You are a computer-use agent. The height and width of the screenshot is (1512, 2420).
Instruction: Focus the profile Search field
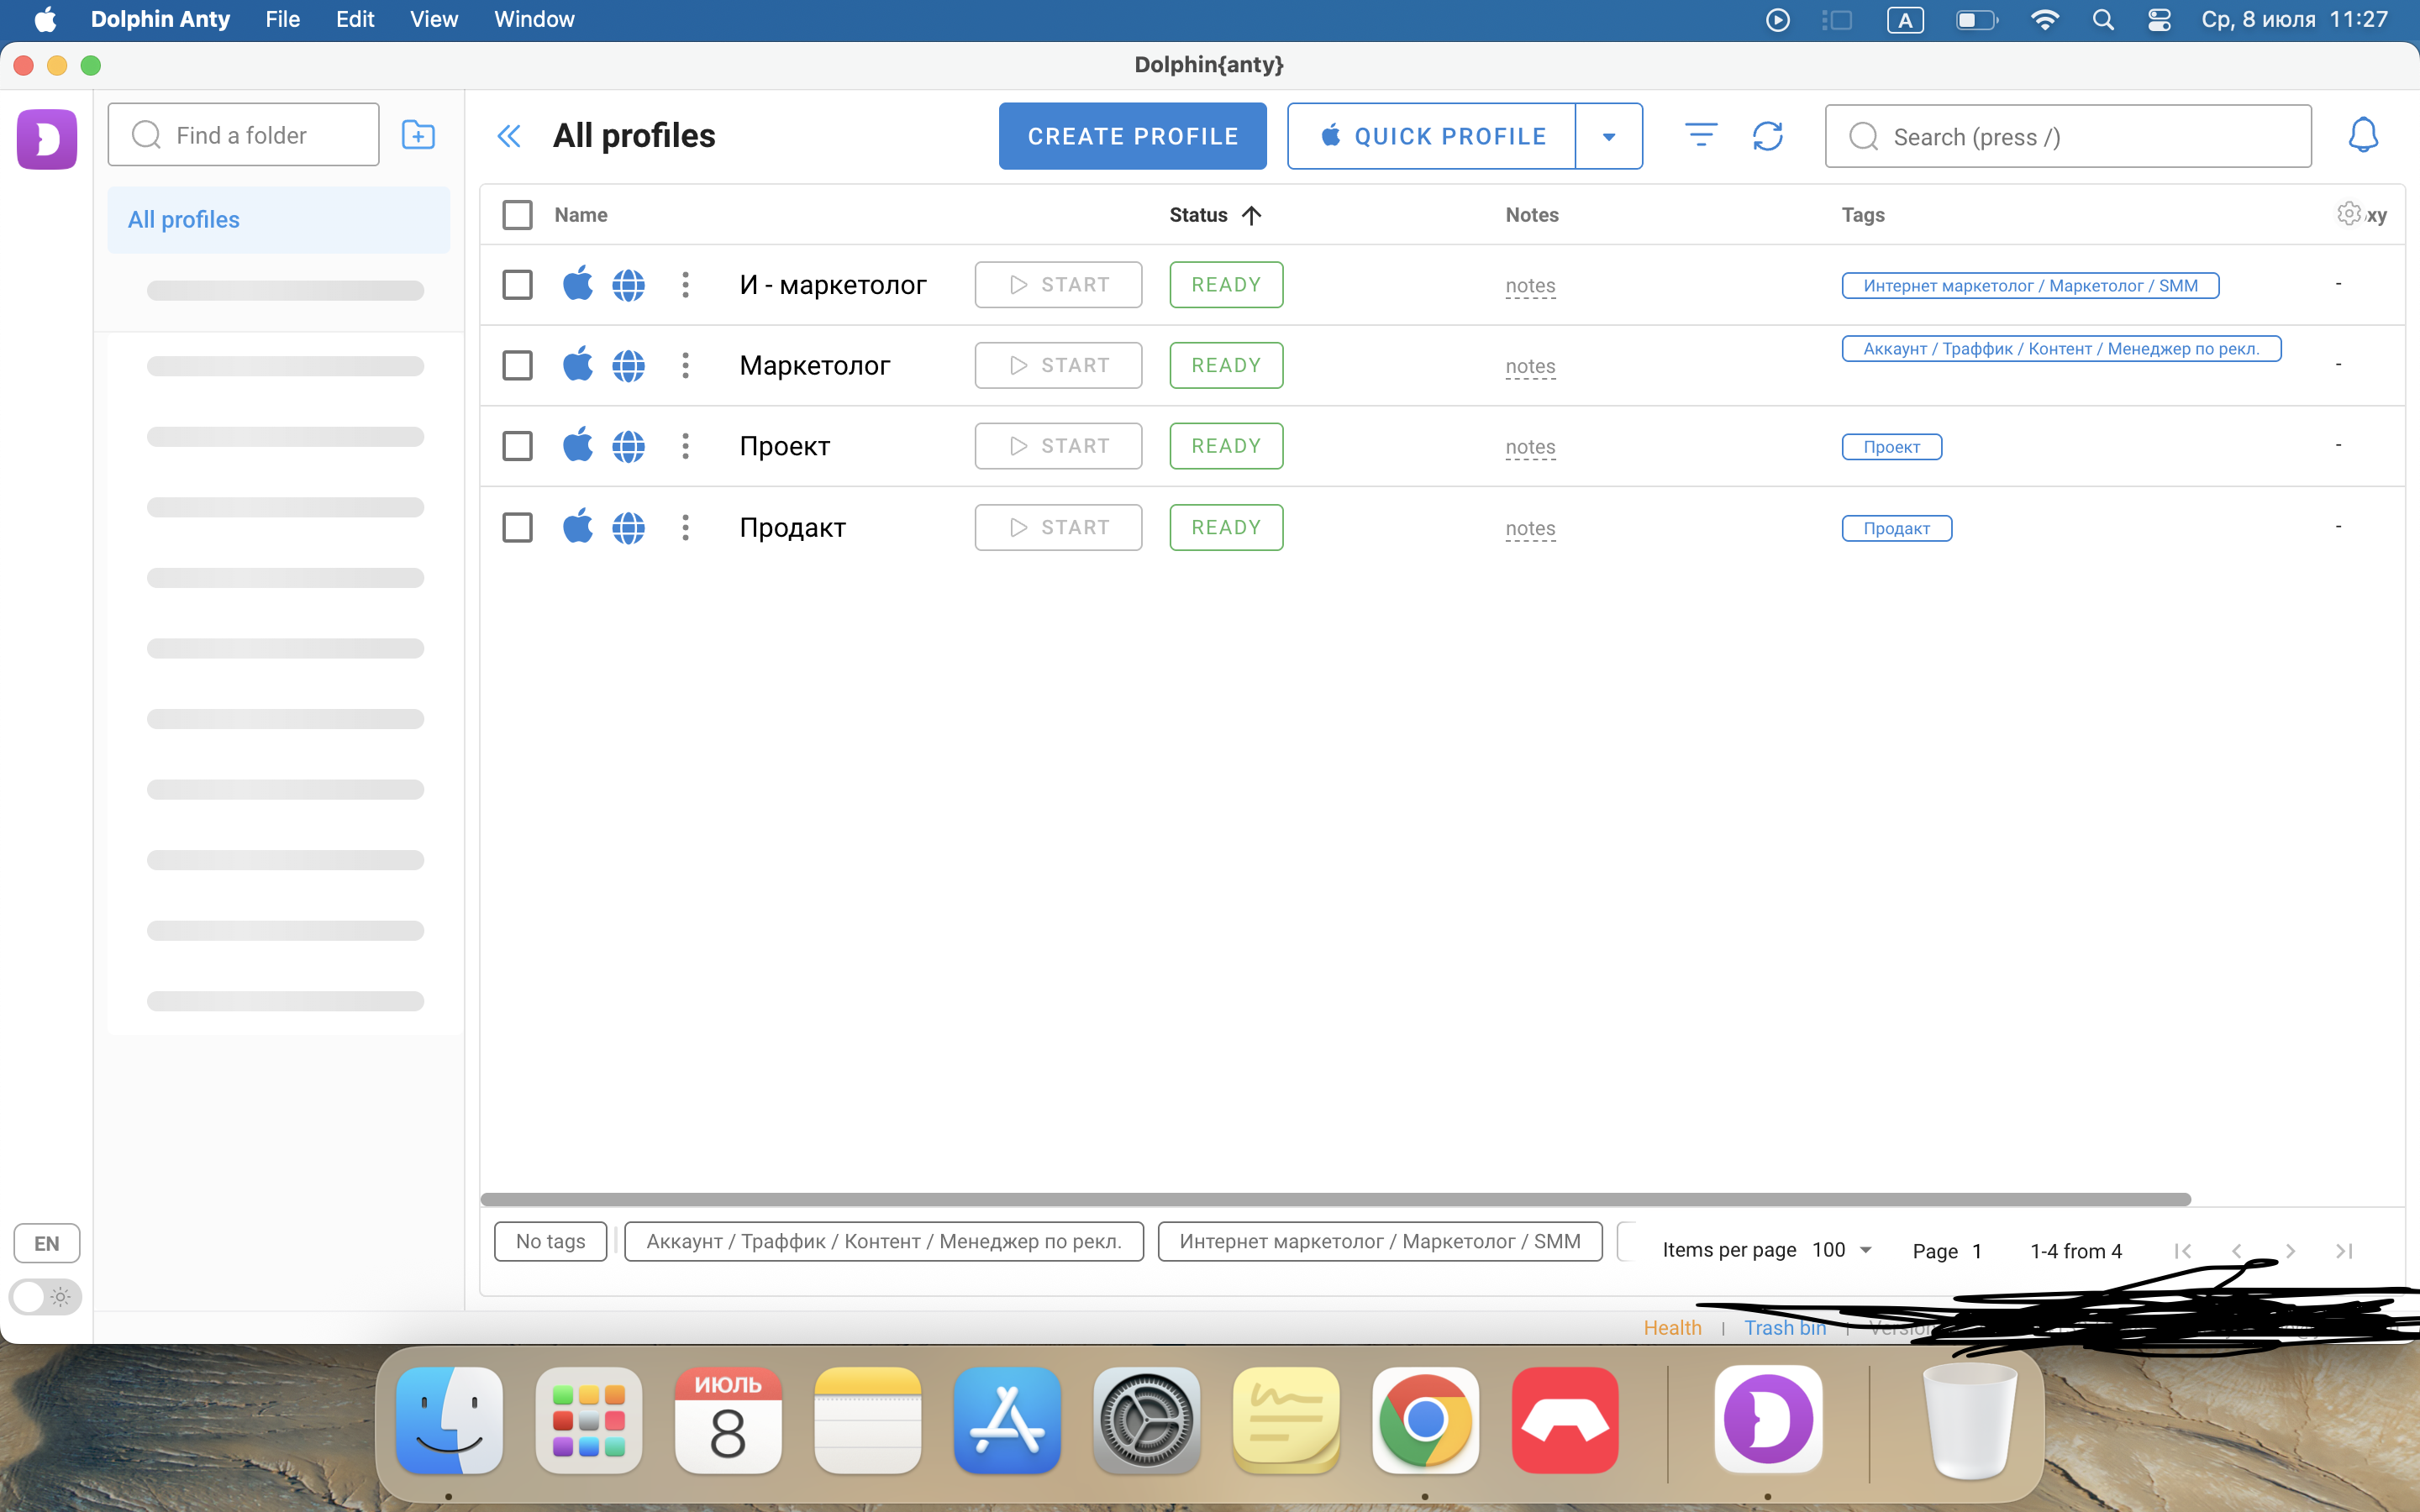pos(2068,136)
